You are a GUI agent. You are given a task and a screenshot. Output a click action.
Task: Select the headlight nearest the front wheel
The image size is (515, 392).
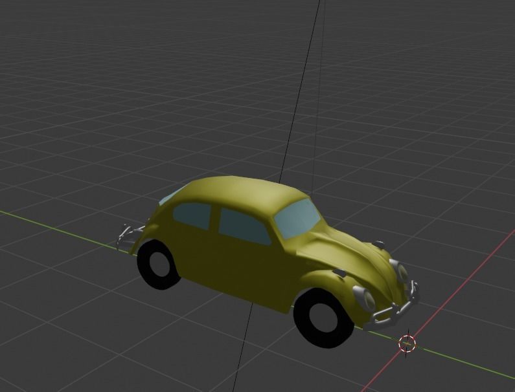[365, 298]
